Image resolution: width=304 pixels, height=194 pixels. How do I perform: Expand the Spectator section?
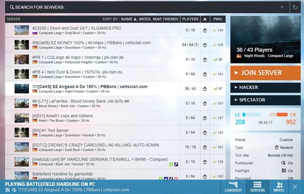point(265,100)
